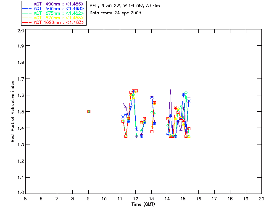
Task: Click the x-axis tick label 12
Action: coord(135,199)
